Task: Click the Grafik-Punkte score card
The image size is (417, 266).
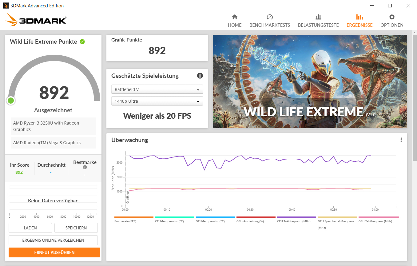Action: click(x=157, y=48)
